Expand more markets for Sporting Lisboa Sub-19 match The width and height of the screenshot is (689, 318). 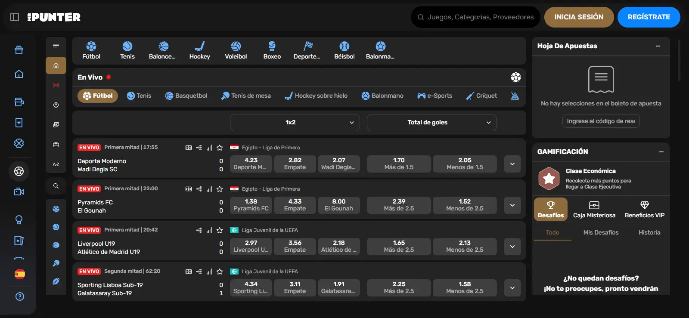click(x=512, y=288)
